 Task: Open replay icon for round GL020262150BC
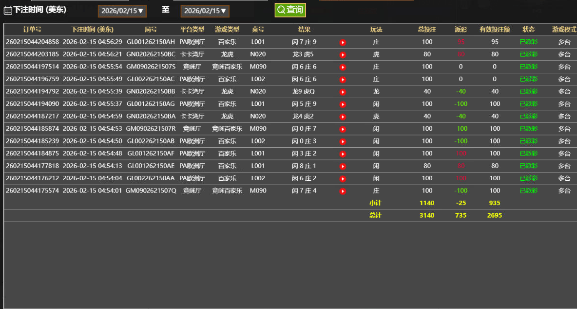[x=343, y=54]
